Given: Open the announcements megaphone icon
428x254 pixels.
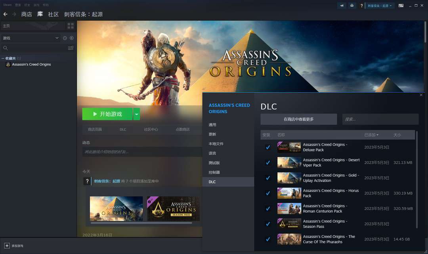Looking at the screenshot, I should click(x=342, y=6).
